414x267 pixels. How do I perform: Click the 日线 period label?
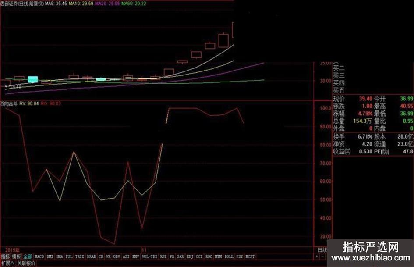click(322, 250)
